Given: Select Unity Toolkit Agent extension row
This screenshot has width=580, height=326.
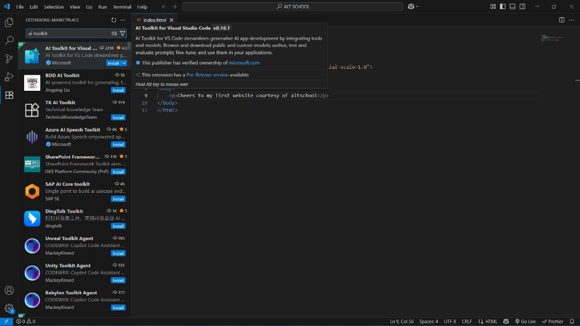Looking at the screenshot, I should coord(75,273).
